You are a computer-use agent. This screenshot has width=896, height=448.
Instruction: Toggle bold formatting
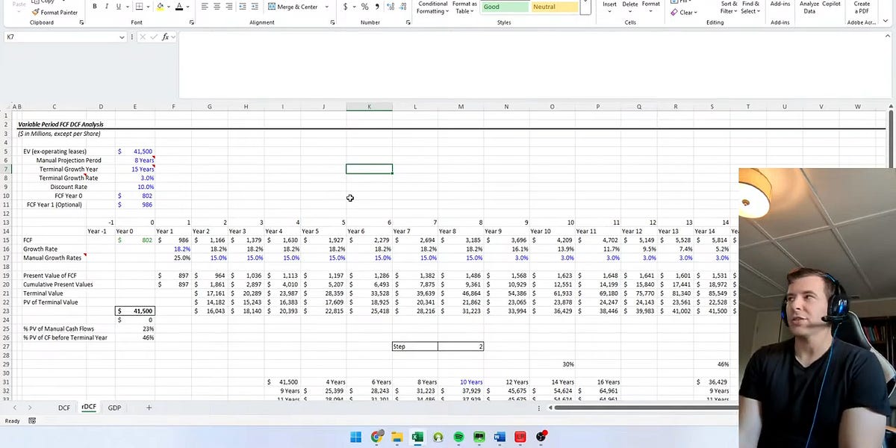coord(93,6)
